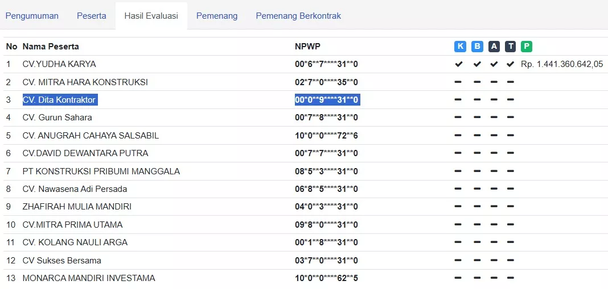This screenshot has height=289, width=608.
Task: Click the dark A badge icon
Action: click(x=494, y=47)
